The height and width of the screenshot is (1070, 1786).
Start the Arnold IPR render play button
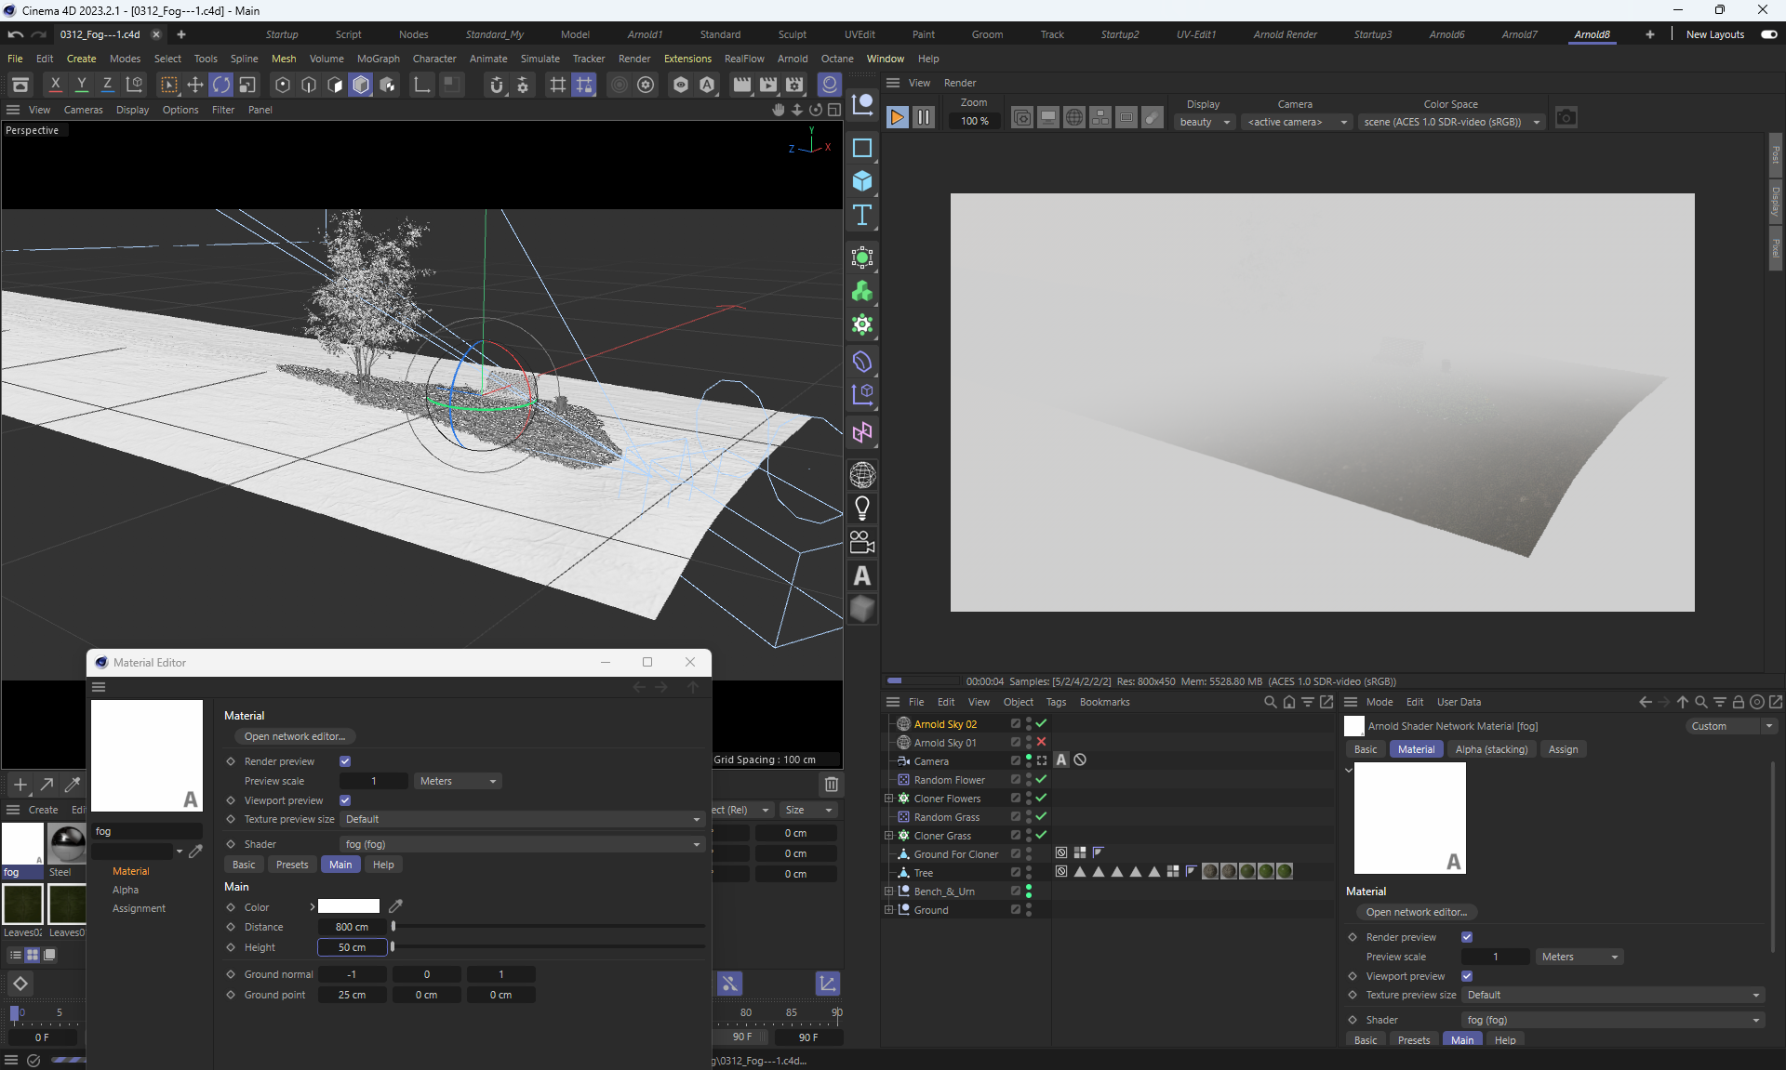(x=897, y=117)
